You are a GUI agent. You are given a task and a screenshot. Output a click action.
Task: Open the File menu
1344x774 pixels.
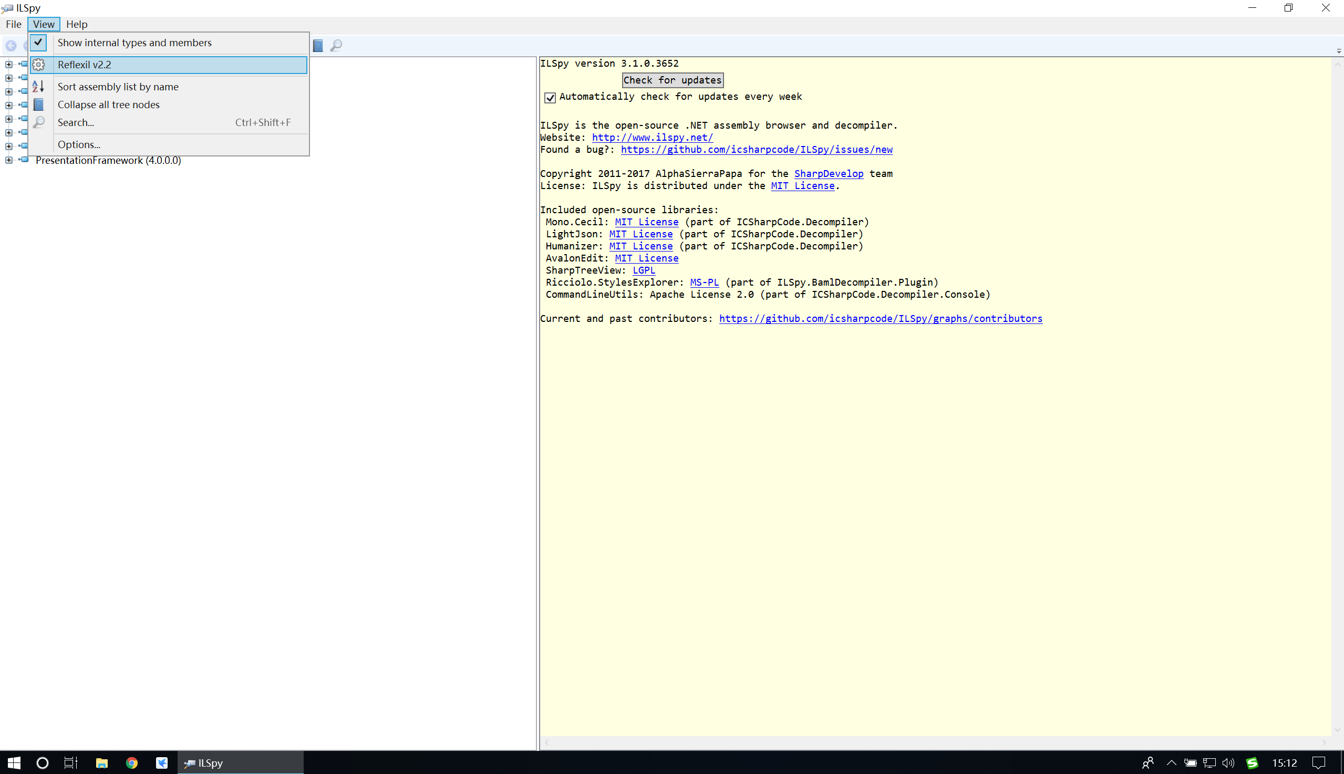pyautogui.click(x=13, y=24)
